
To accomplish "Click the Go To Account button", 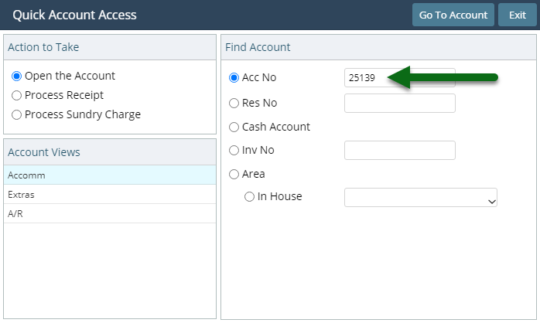I will point(453,15).
